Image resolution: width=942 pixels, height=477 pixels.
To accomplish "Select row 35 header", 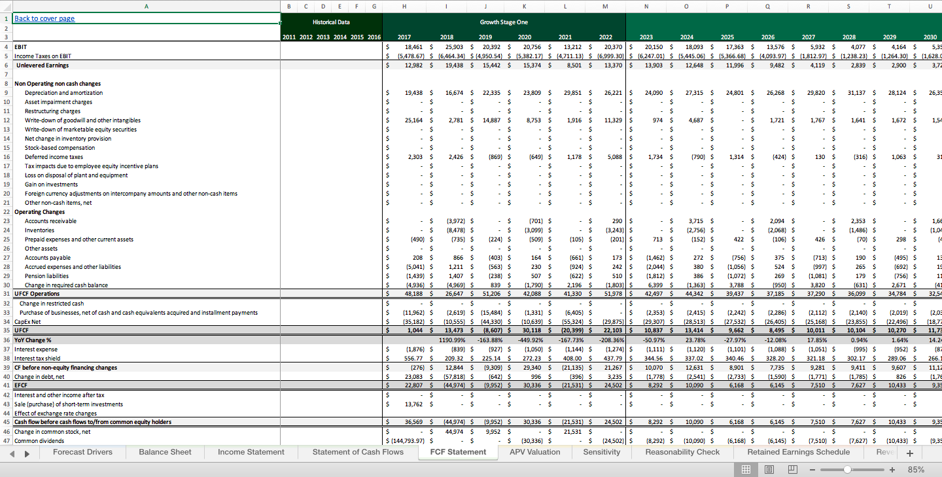I will click(x=6, y=330).
